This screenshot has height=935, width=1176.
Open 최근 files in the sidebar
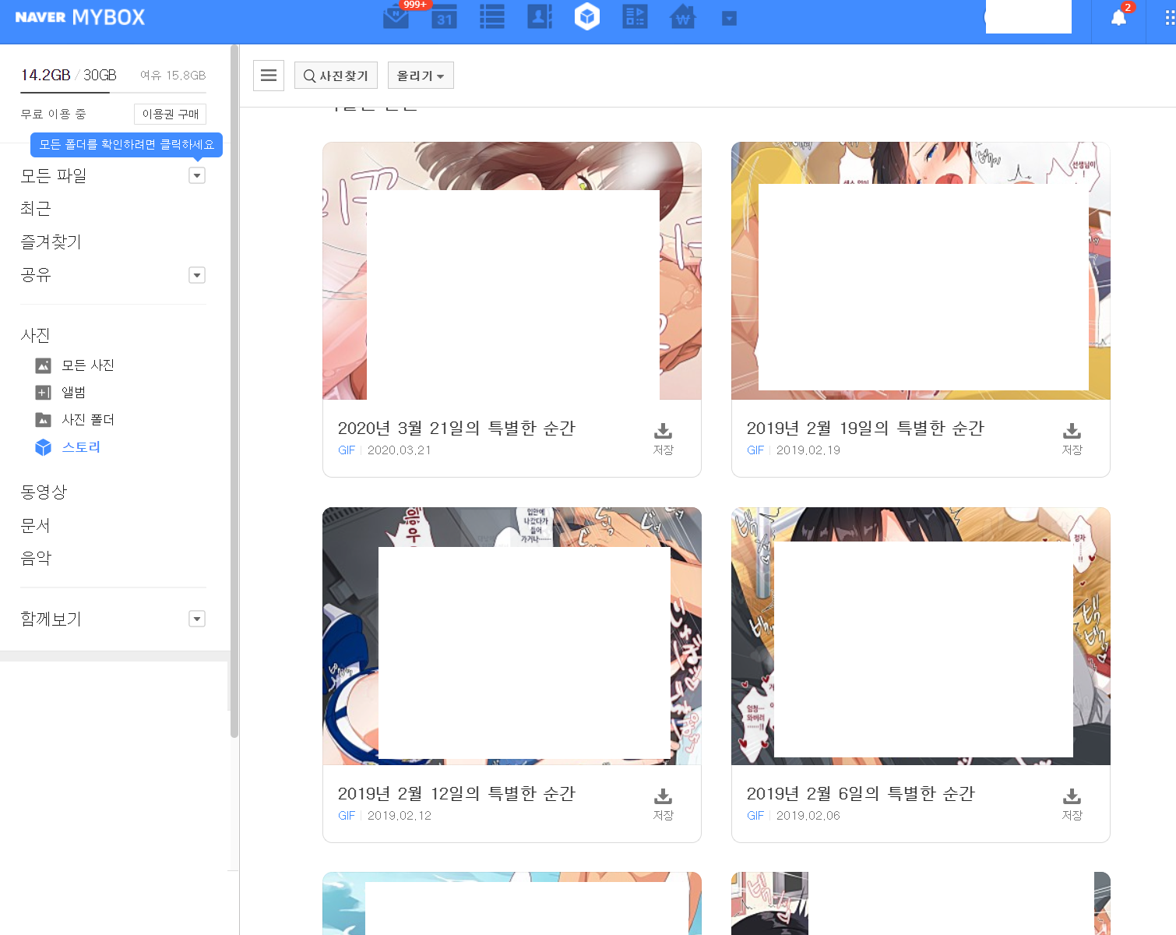(x=36, y=209)
